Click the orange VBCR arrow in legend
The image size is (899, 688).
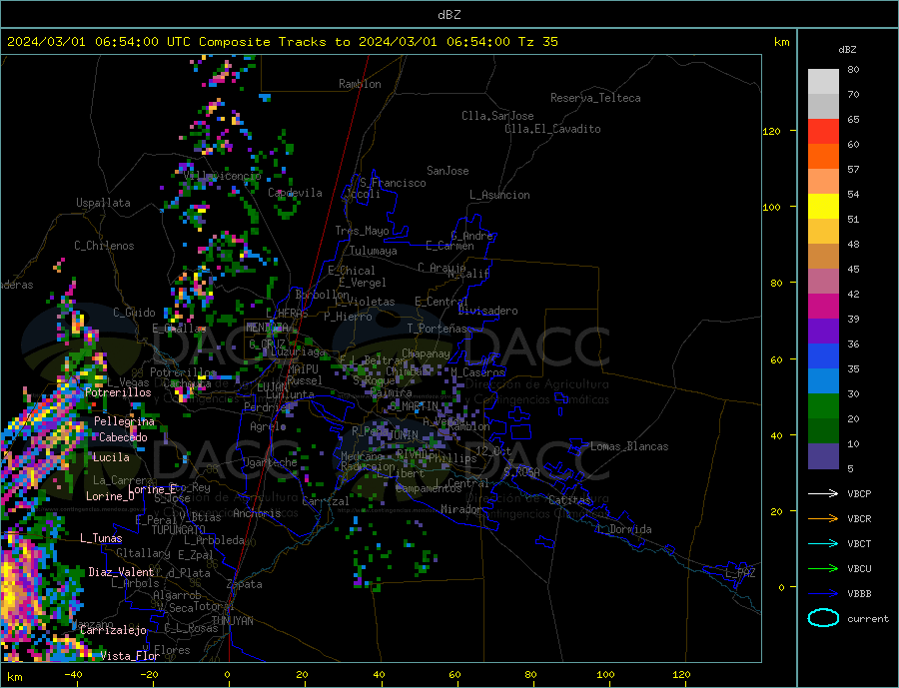coord(823,519)
